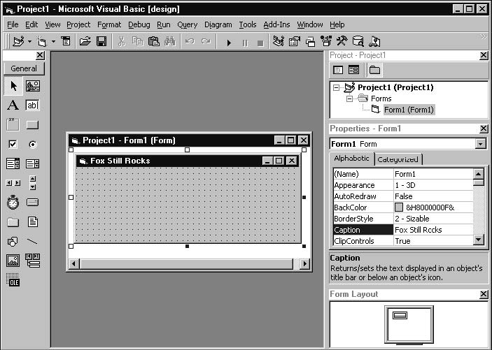Open the Add-Ins menu
The width and height of the screenshot is (492, 350).
276,24
